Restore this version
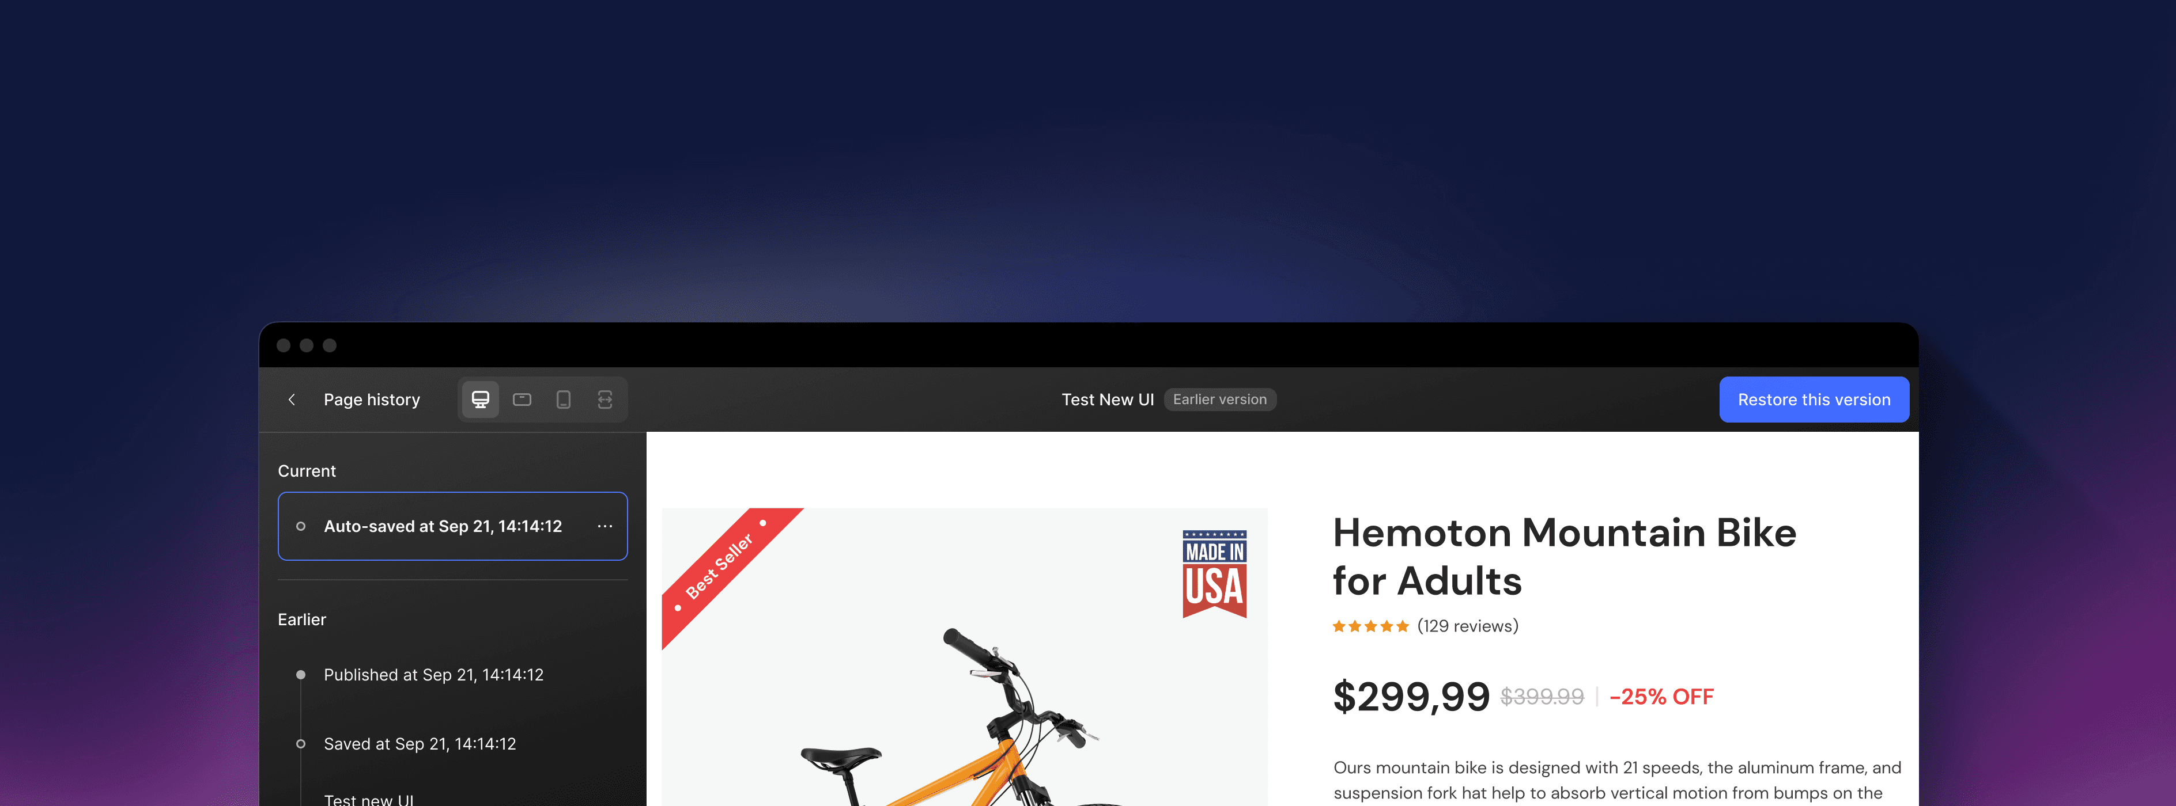 [1814, 399]
